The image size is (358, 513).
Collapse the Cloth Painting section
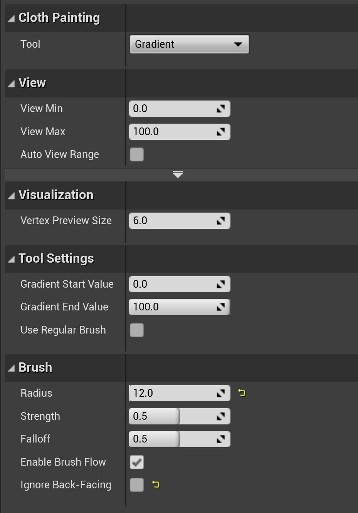coord(12,18)
